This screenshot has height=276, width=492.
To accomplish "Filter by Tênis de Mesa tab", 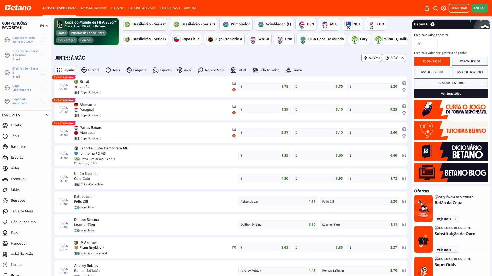I will (x=211, y=70).
